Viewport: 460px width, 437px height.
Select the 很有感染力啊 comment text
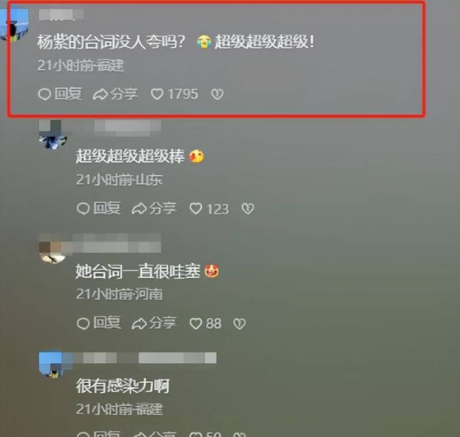point(123,386)
